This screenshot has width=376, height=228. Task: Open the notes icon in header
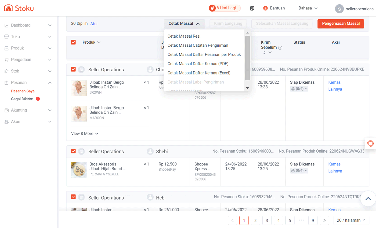[252, 8]
